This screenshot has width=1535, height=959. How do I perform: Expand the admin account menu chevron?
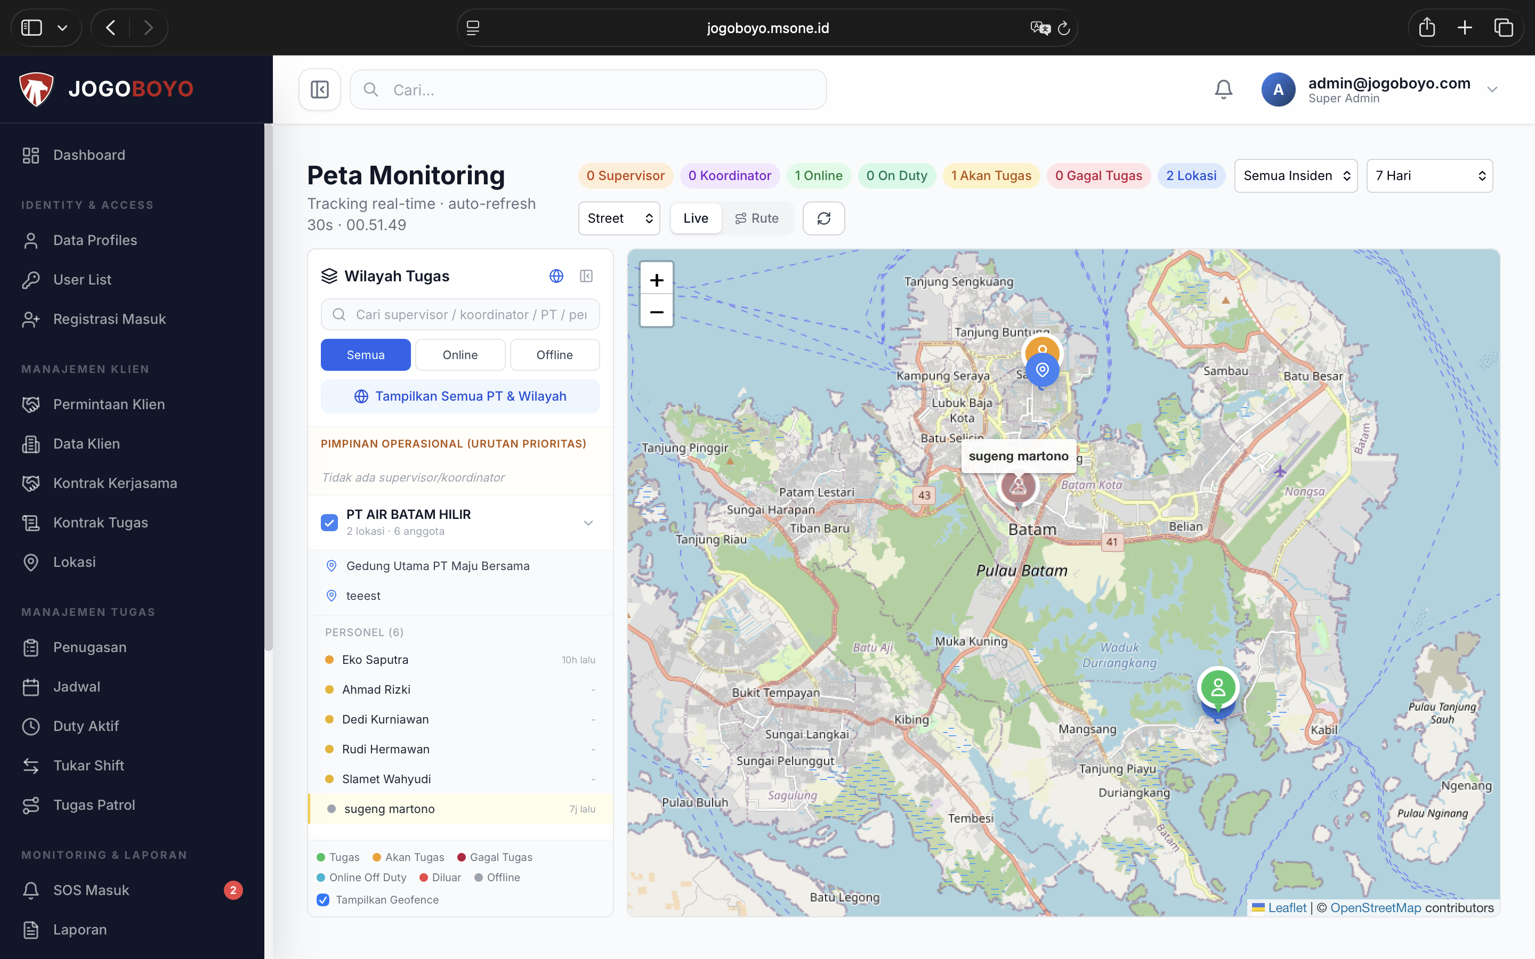click(1492, 90)
